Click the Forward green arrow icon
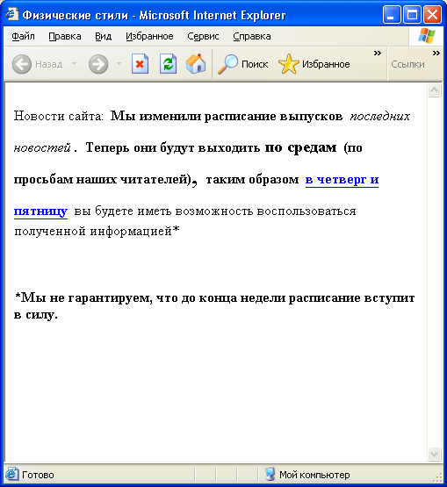Image resolution: width=447 pixels, height=487 pixels. coord(98,64)
